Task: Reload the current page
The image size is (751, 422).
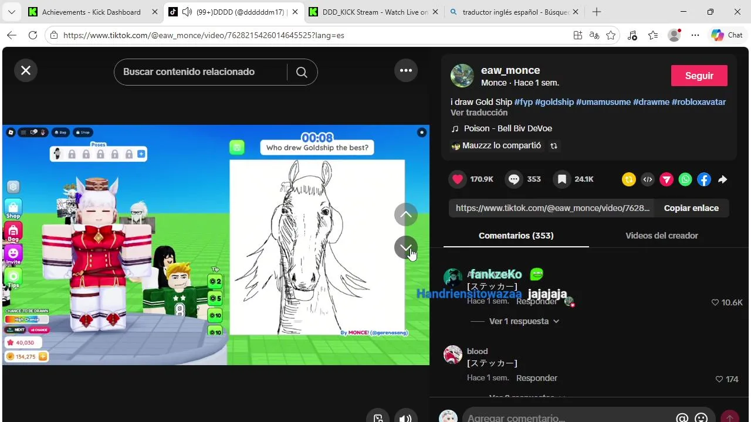Action: click(33, 35)
